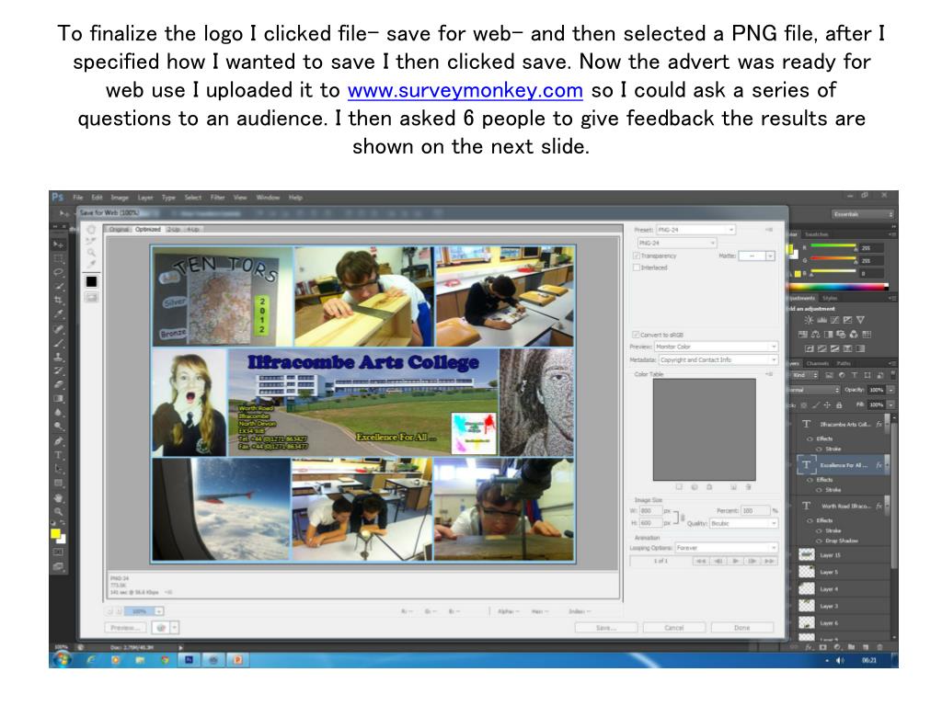Click the Cancel button
The image size is (942, 706).
click(x=674, y=628)
